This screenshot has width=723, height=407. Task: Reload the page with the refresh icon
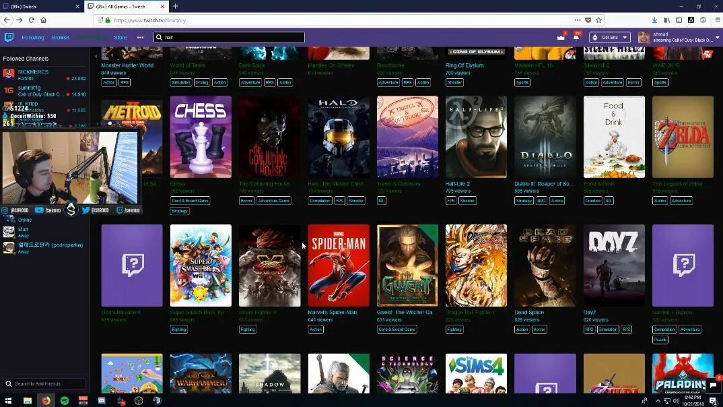(32, 20)
